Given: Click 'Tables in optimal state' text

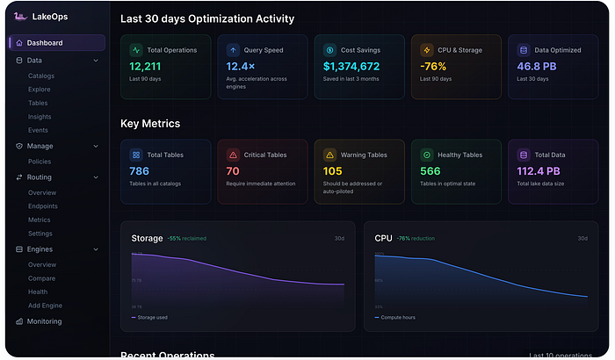Looking at the screenshot, I should click(447, 184).
